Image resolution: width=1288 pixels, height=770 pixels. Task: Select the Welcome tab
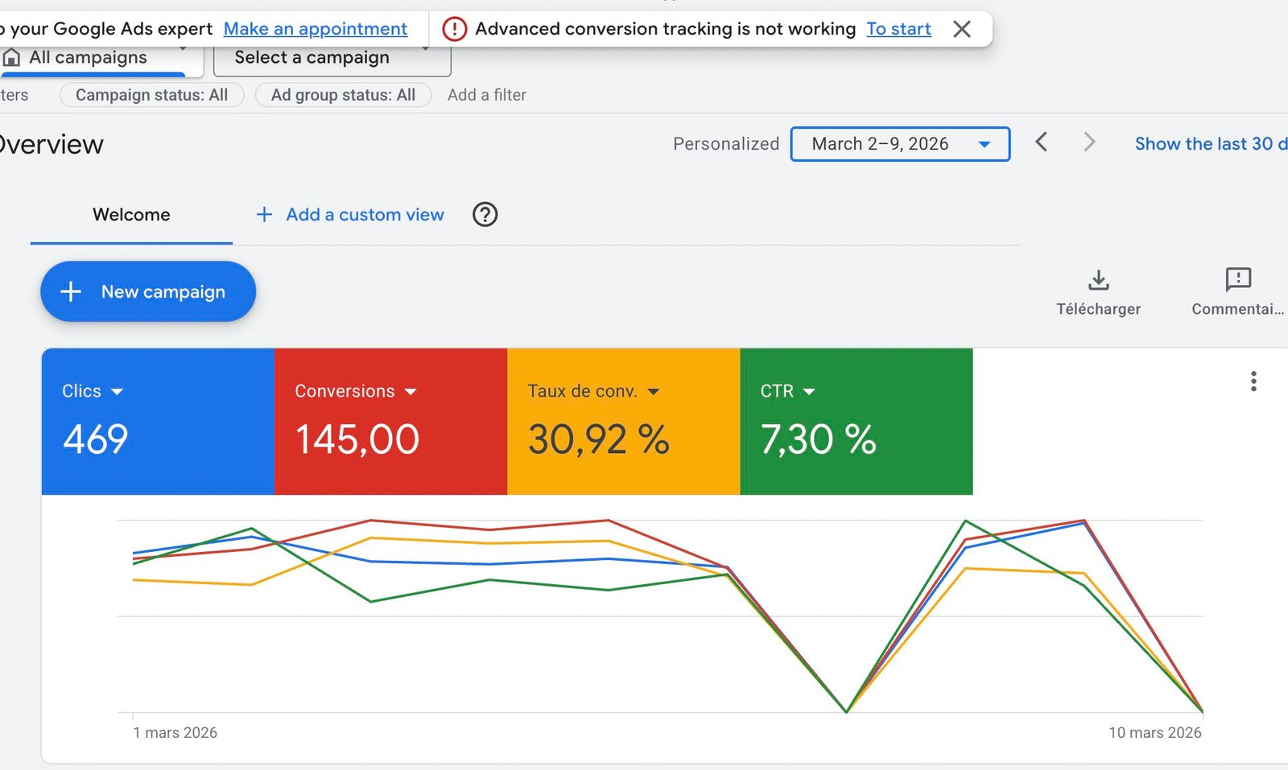point(131,215)
